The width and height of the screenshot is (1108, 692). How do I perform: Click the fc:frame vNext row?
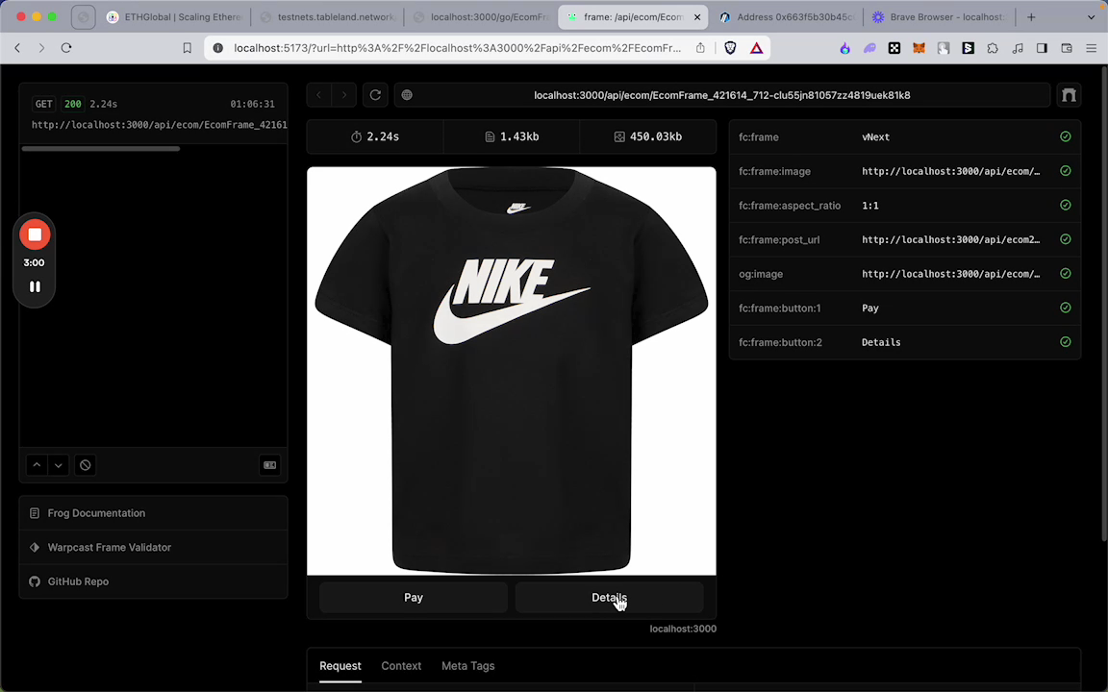coord(904,137)
